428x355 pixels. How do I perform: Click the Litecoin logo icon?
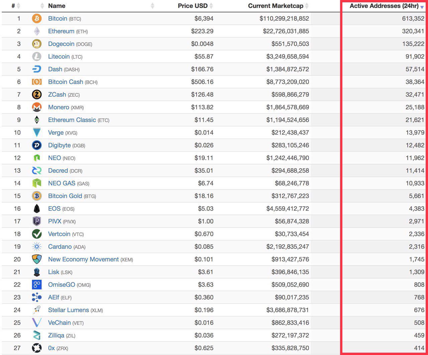tap(37, 56)
